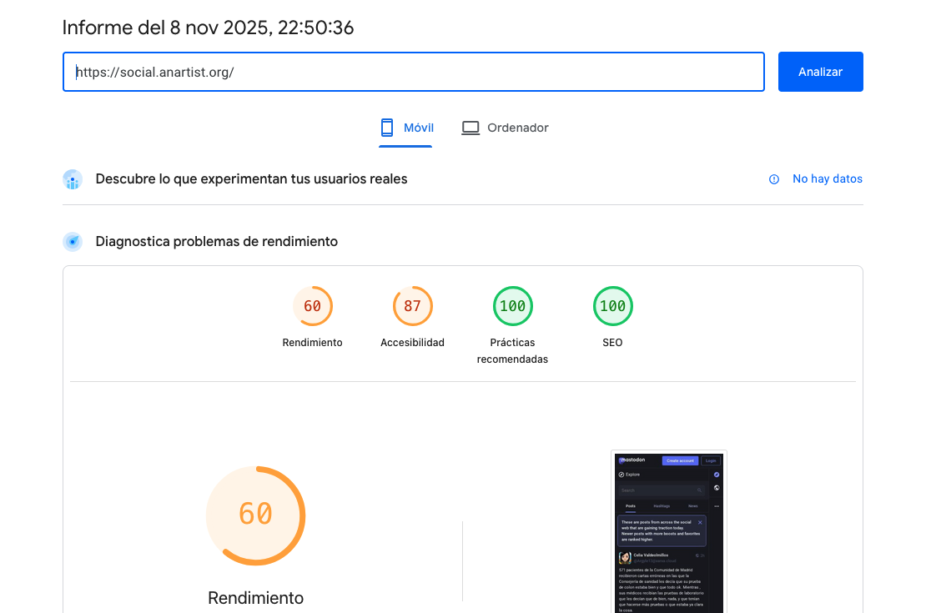Click the Prácticas recomendadas 100 score gauge
This screenshot has width=931, height=613.
coord(512,306)
